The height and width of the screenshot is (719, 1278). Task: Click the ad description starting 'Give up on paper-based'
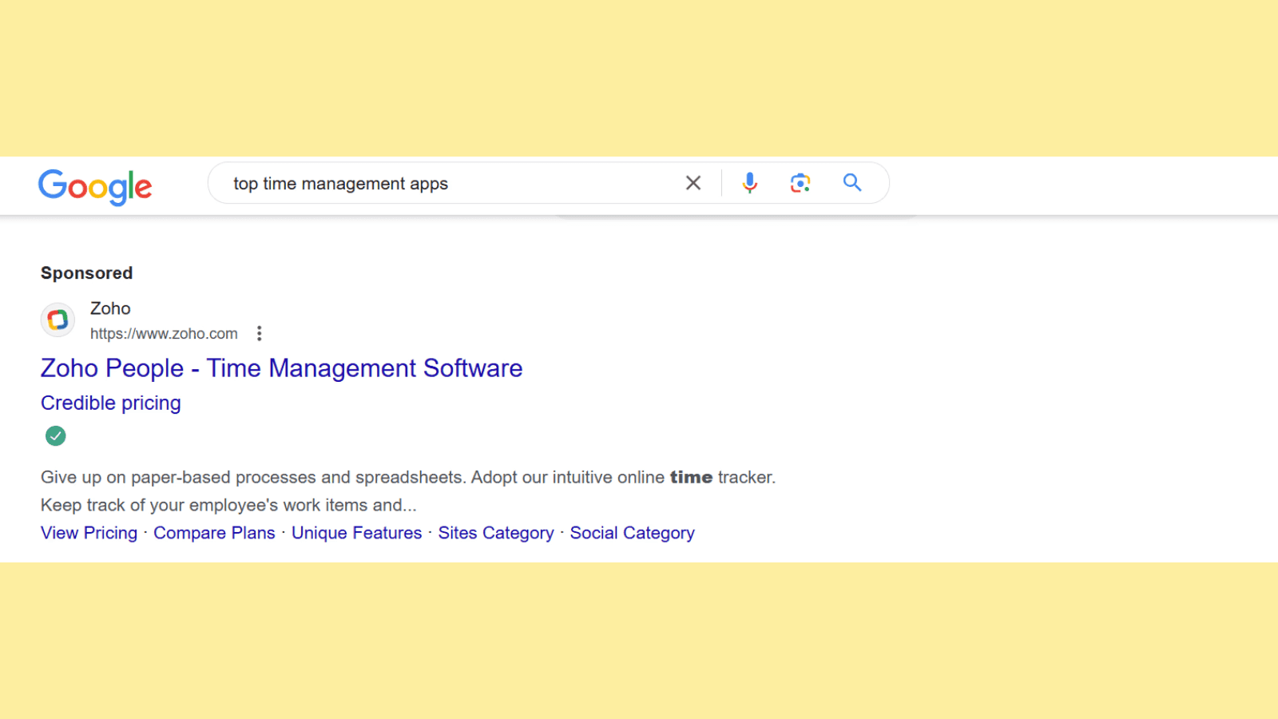point(408,491)
